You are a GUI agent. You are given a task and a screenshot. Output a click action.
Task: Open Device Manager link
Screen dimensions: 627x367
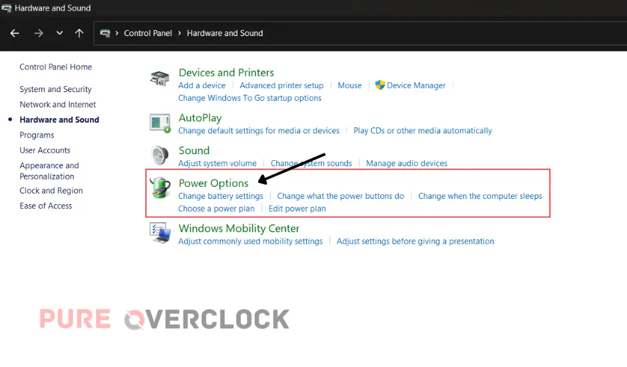click(x=416, y=85)
